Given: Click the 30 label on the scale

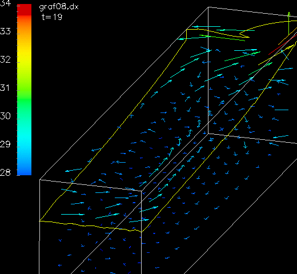Looking at the screenshot, I should click(x=5, y=116).
